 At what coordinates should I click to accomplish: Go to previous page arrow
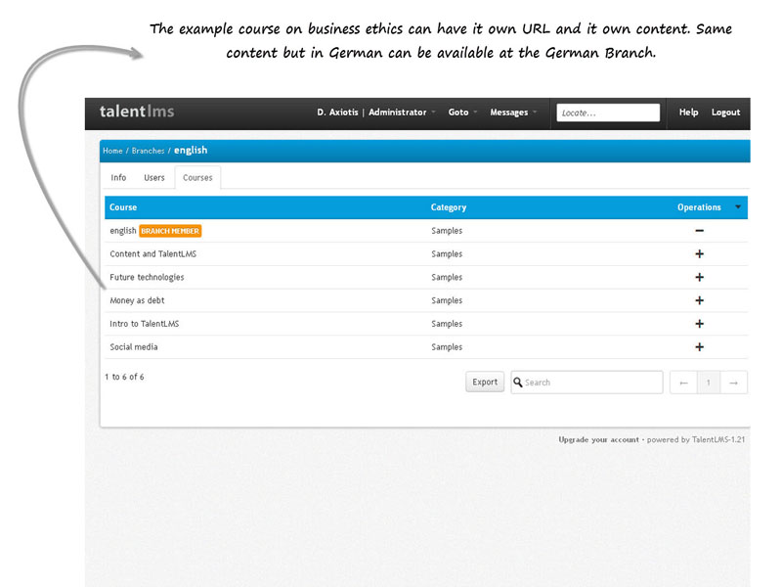click(683, 383)
